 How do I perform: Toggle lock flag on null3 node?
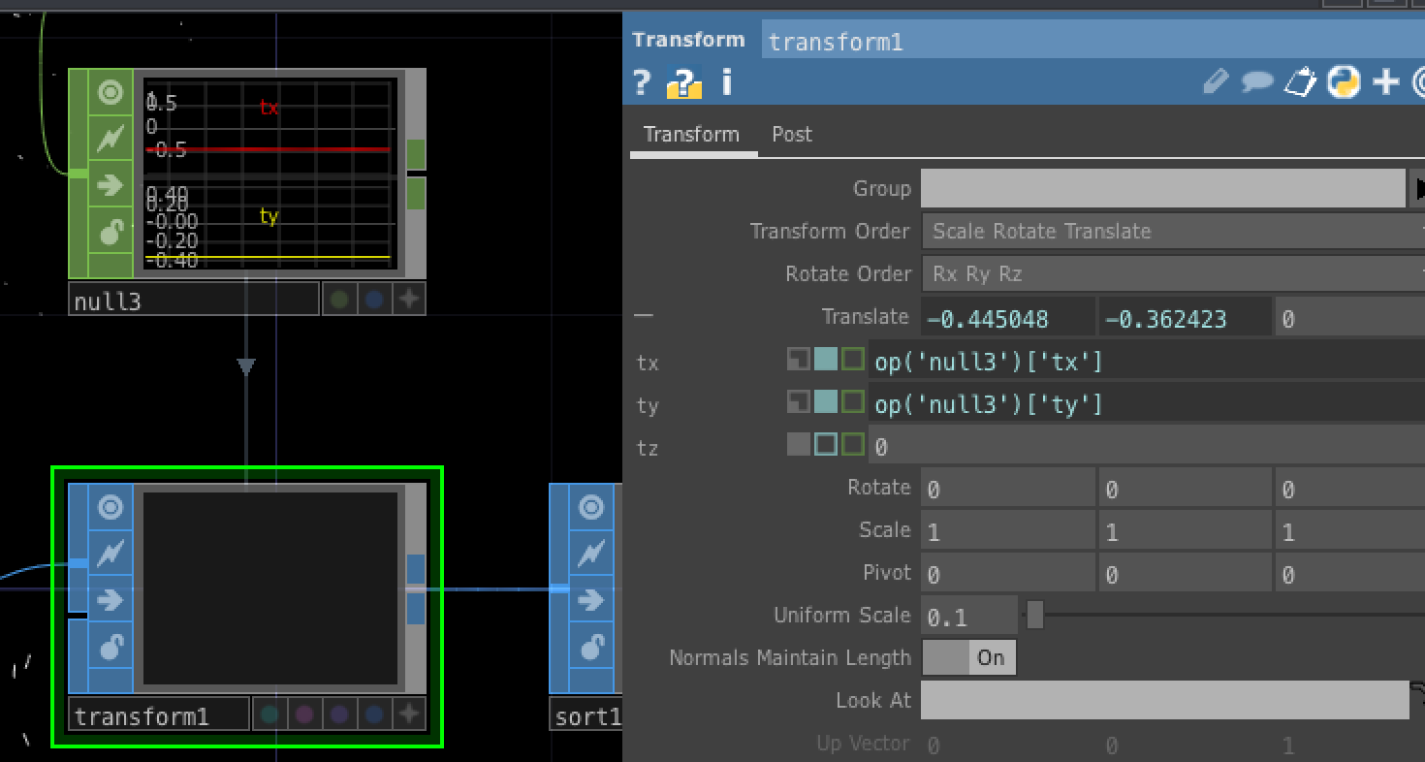[x=111, y=233]
